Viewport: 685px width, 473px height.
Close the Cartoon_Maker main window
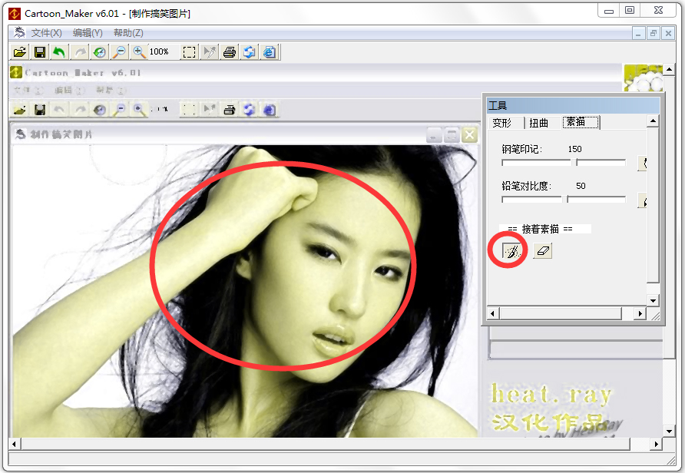click(658, 11)
